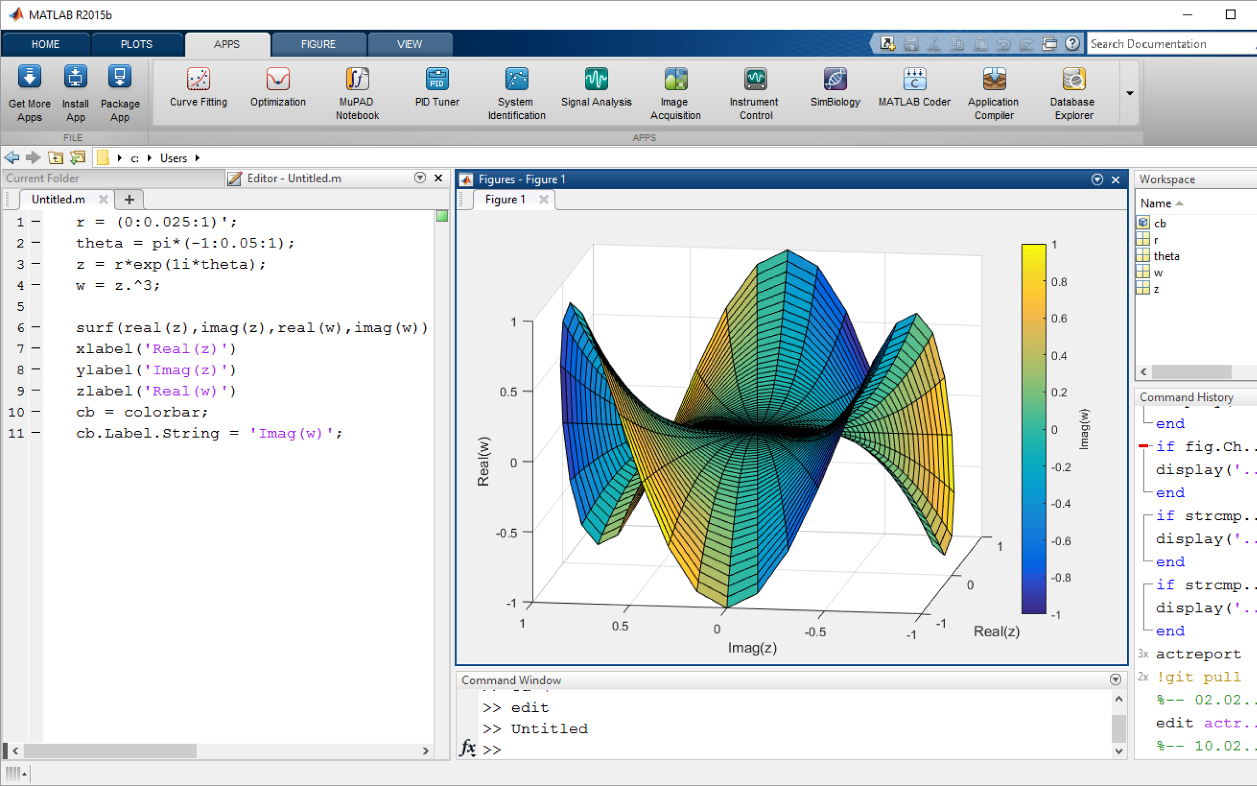Open the Command Window actions menu
The height and width of the screenshot is (786, 1257).
(1115, 680)
